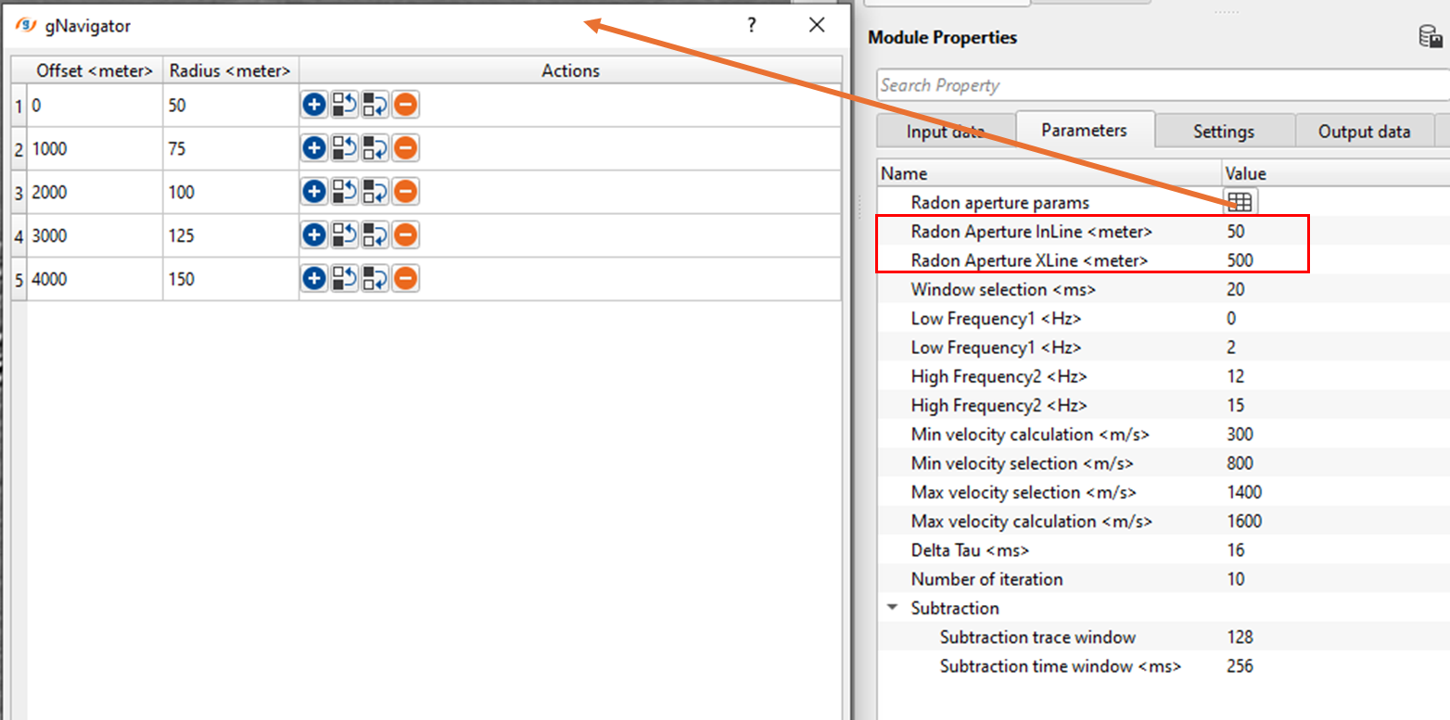
Task: Click the move-row-down icon in row 4
Action: coord(375,235)
